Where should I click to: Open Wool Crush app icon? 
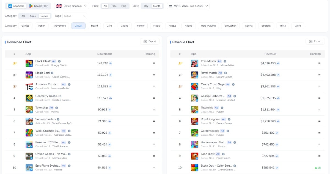pyautogui.click(x=29, y=133)
